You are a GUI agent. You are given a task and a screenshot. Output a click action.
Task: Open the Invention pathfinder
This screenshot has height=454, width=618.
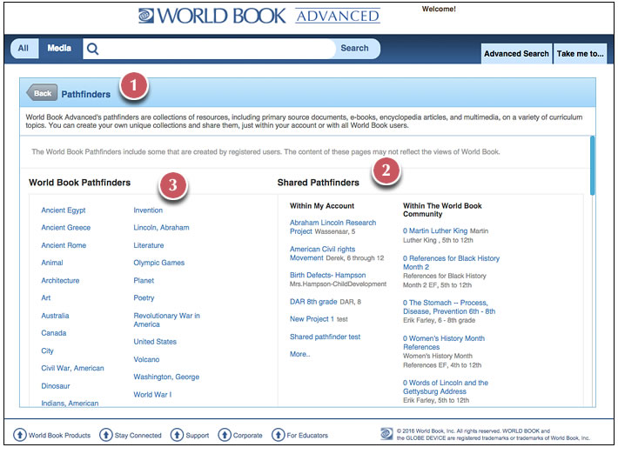pyautogui.click(x=148, y=210)
